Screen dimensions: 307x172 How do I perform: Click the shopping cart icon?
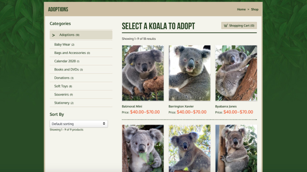[226, 25]
